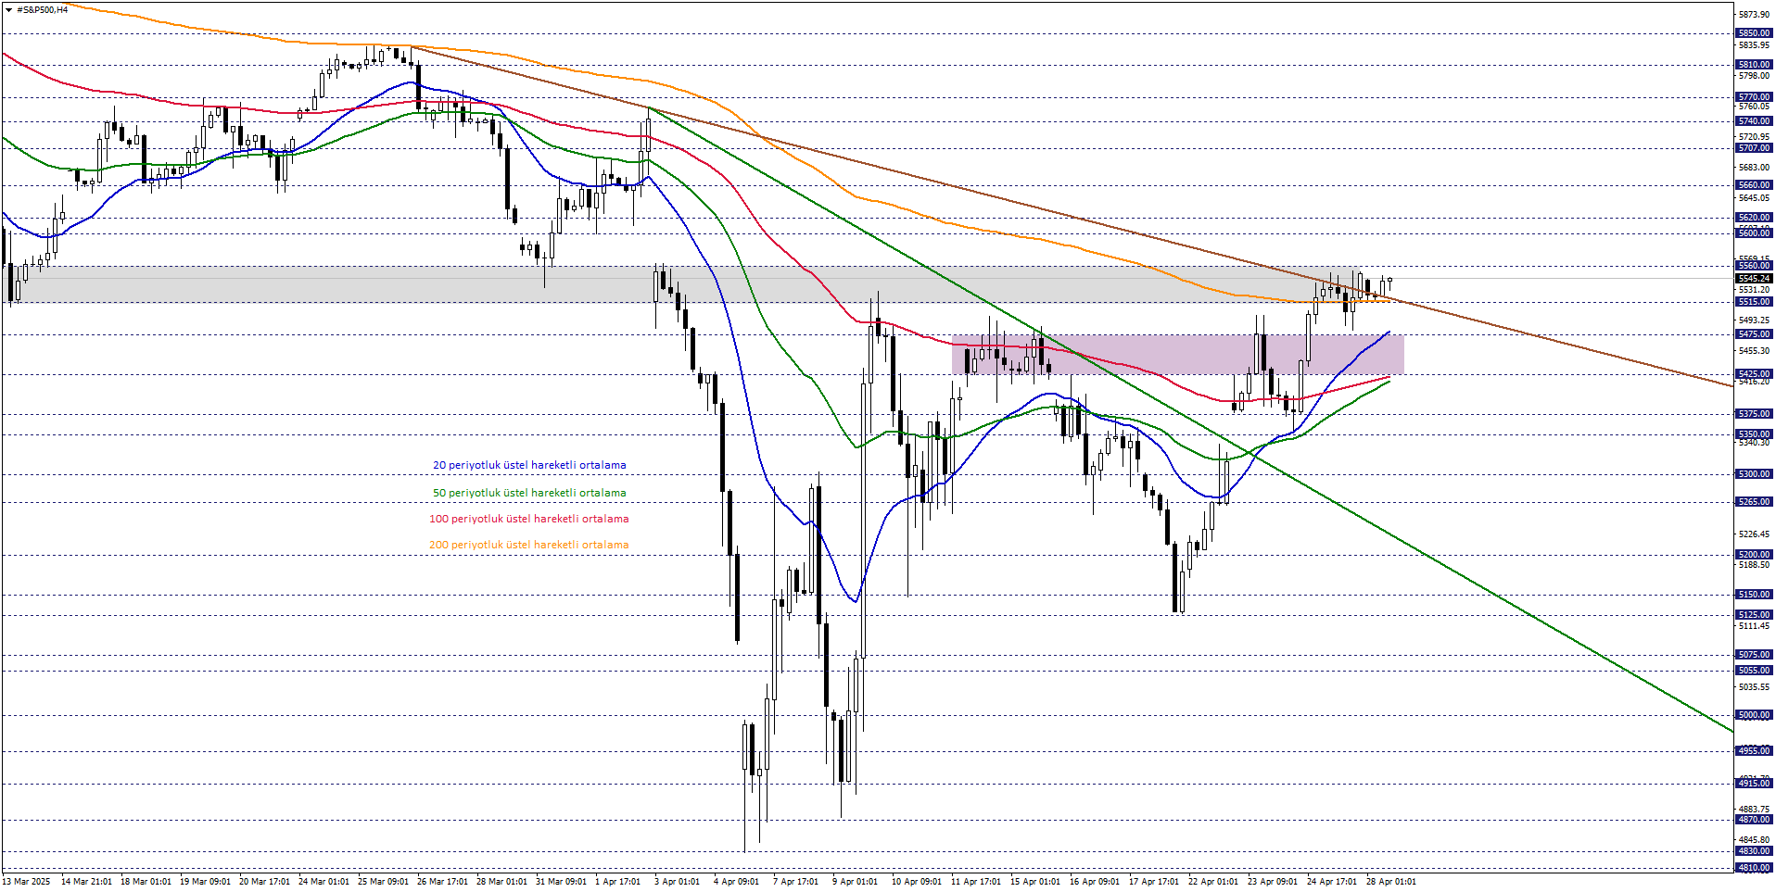Select the 5620.00 horizontal level tag
This screenshot has width=1776, height=892.
click(x=1754, y=218)
